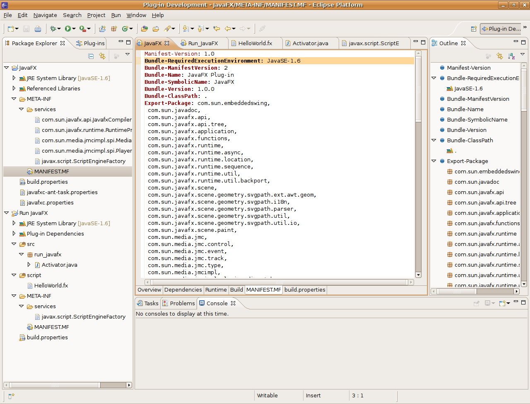Screen dimensions: 530x404
Task: Expand JavaFX Referenced Libraries node
Action: [14, 88]
